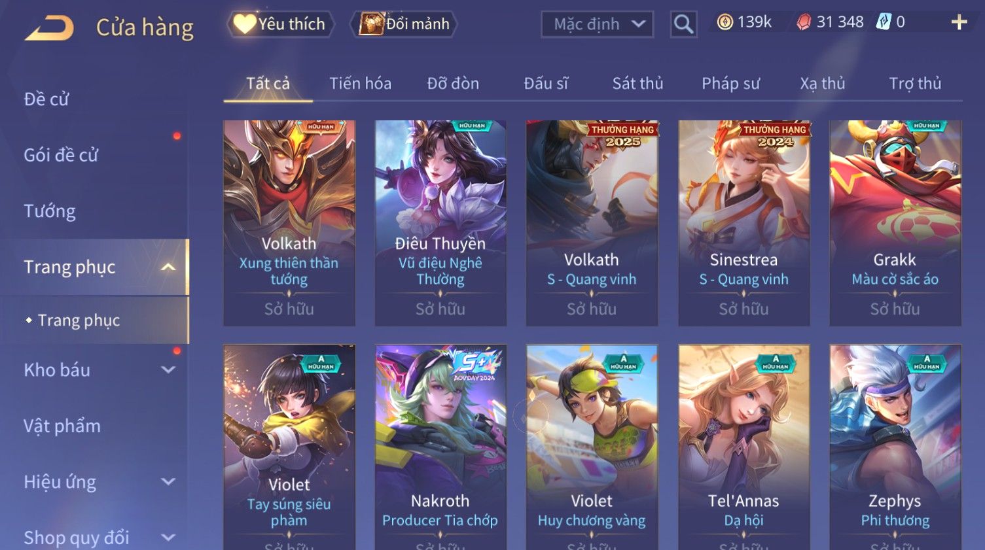Select Volkath Xung thiên thần tướng skin
Screen dimensions: 985x550
click(x=289, y=223)
